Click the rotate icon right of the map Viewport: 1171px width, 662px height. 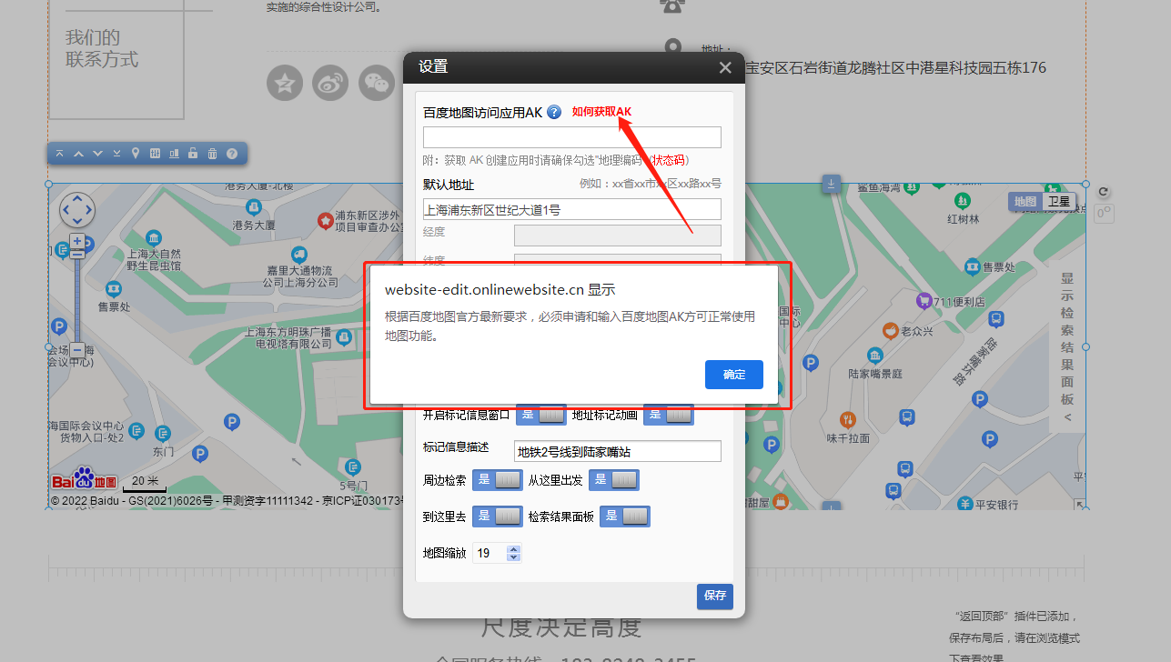1104,192
